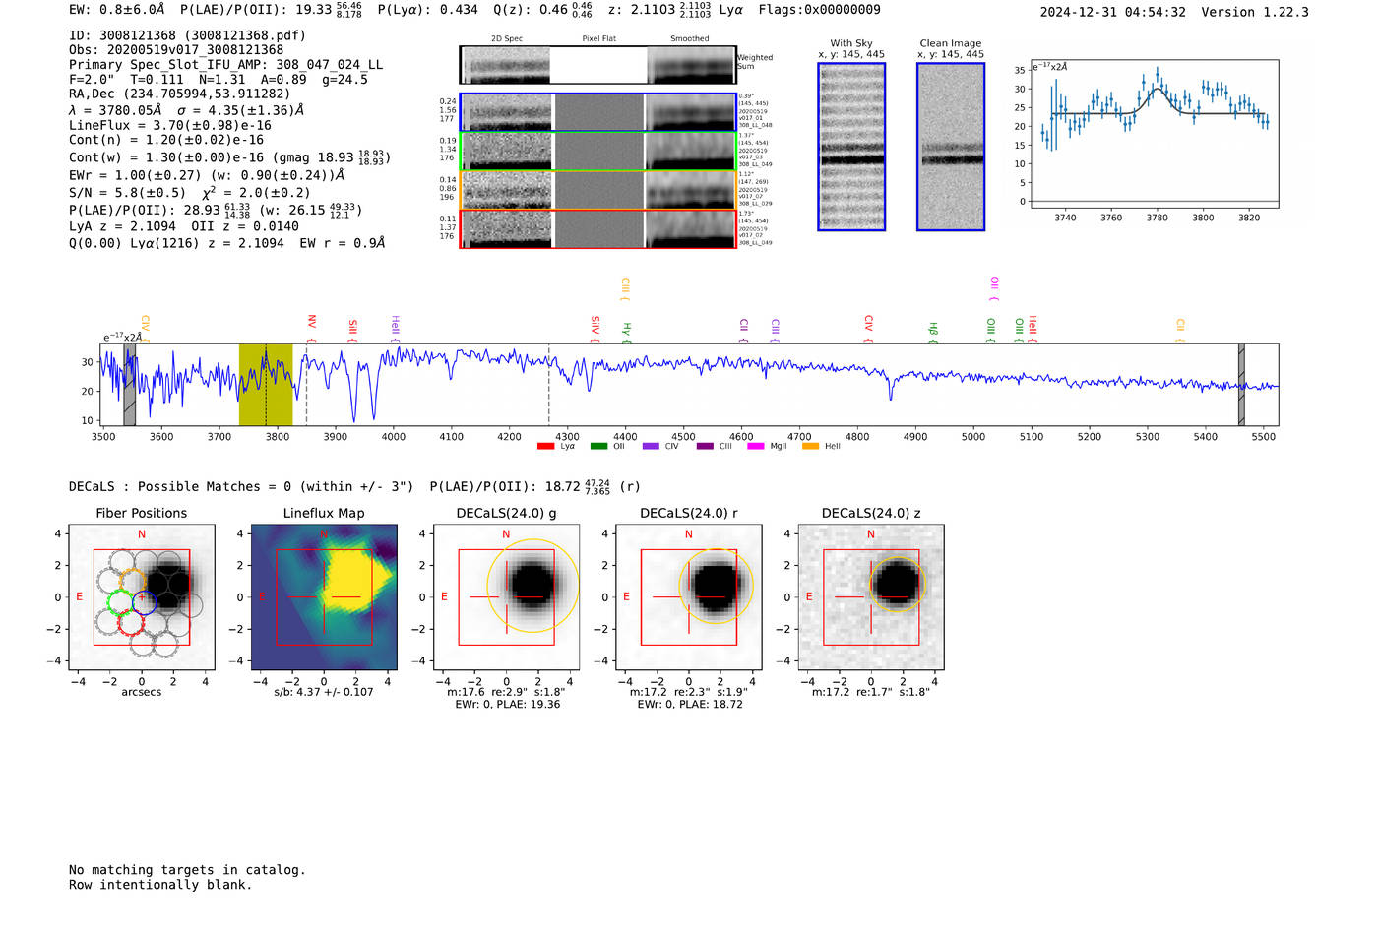The height and width of the screenshot is (938, 1378).
Task: Select the green-bordered 2D spectrum row
Action: pyautogui.click(x=597, y=152)
